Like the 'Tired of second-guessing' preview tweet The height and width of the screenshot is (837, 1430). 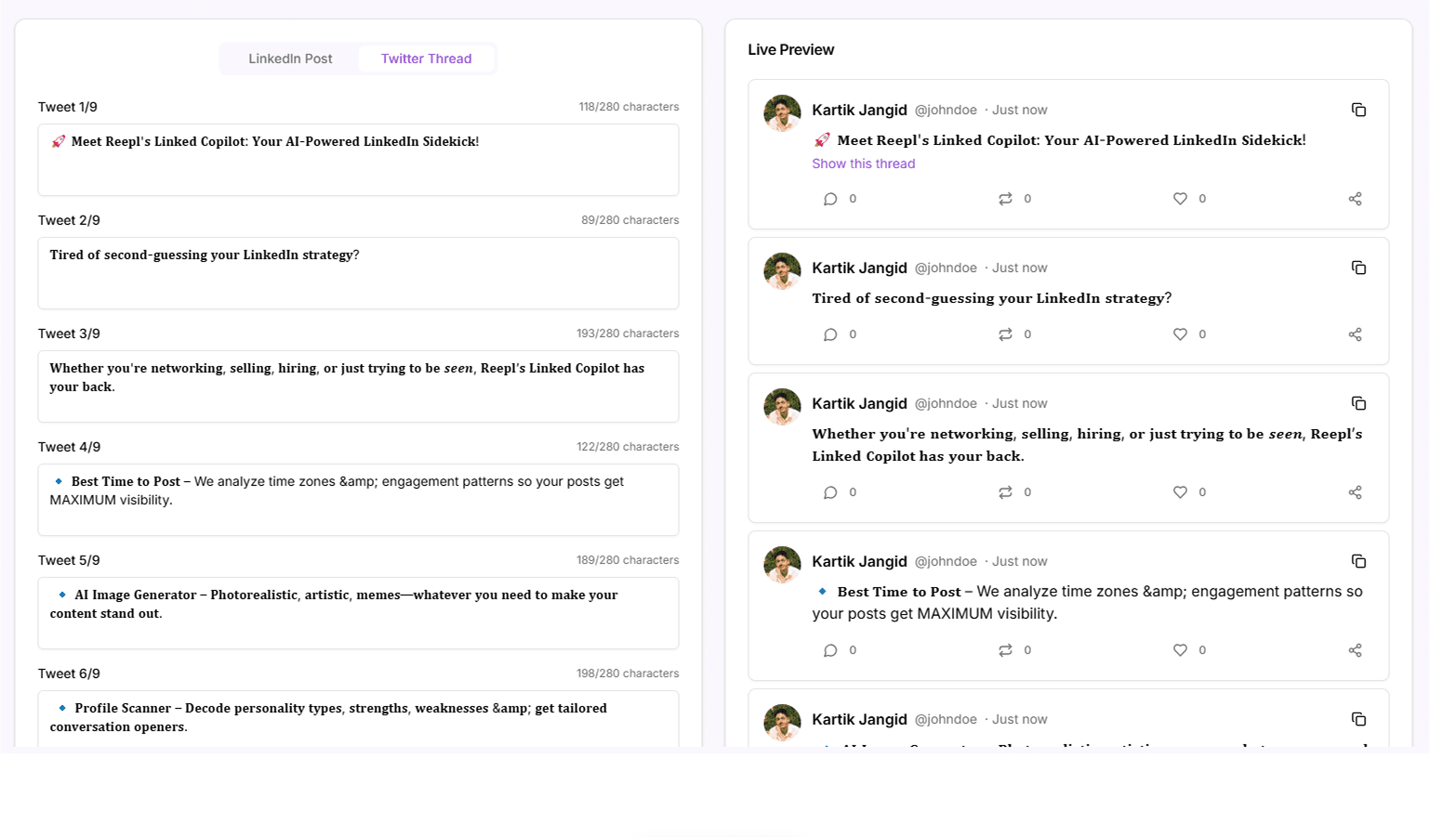tap(1180, 334)
